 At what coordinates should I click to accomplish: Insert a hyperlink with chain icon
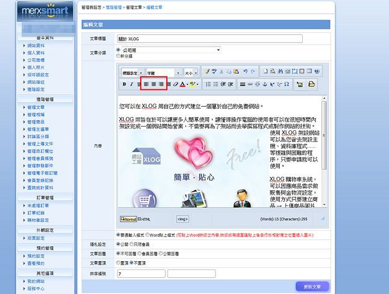tap(250, 84)
